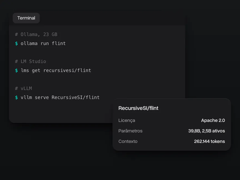The image size is (240, 180).
Task: Click the dollar prompt before vllm serve
Action: (16, 98)
